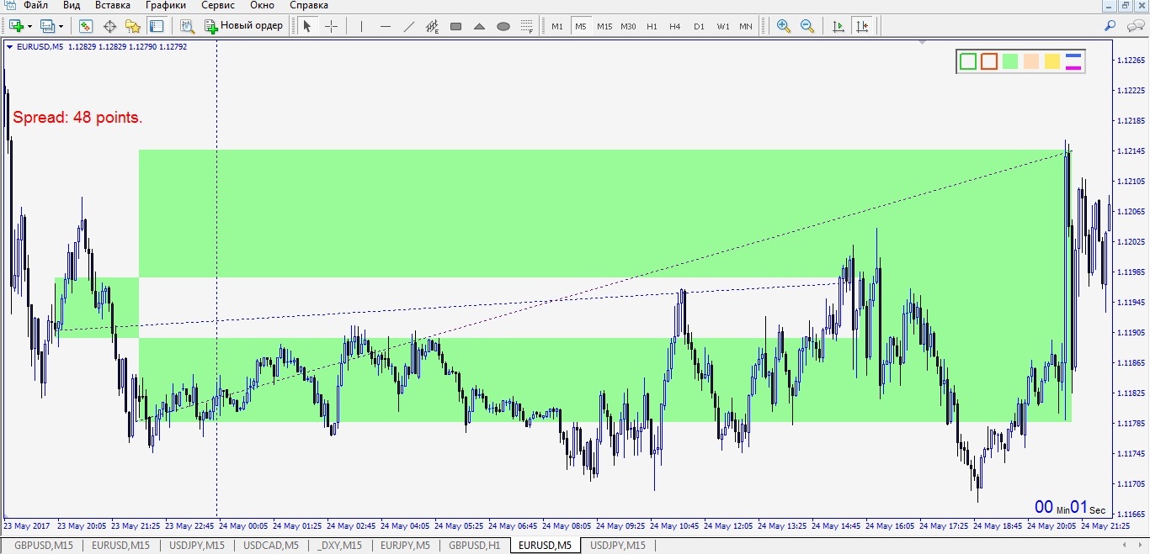Select the crosshair cursor tool
This screenshot has width=1150, height=554.
331,26
